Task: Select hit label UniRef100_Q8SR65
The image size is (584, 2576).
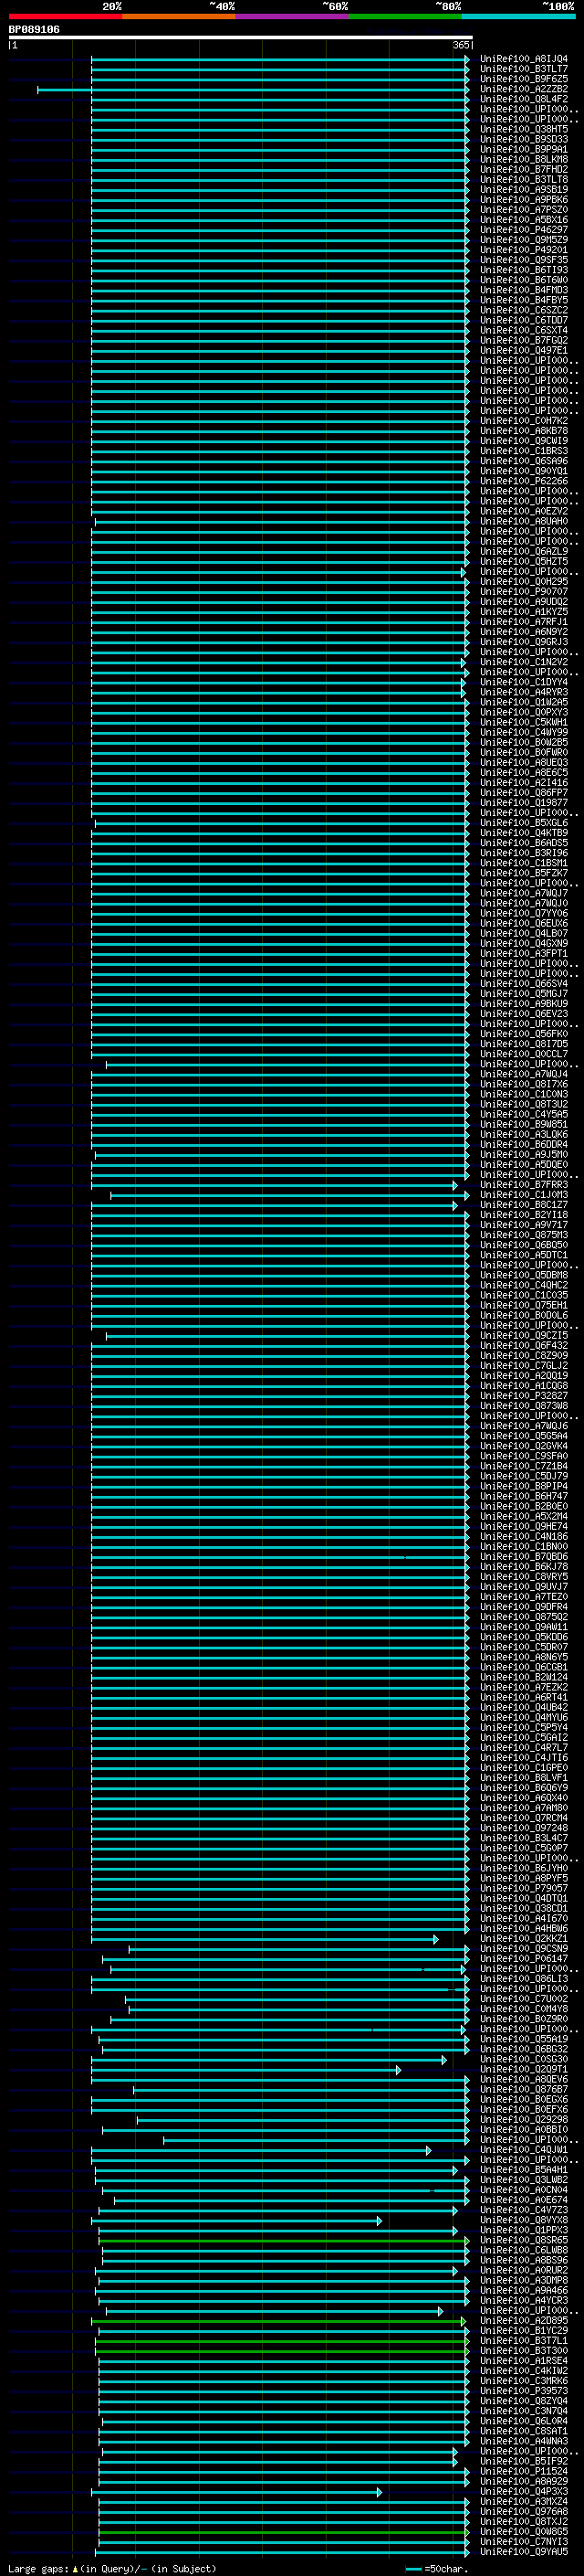Action: coord(524,2240)
